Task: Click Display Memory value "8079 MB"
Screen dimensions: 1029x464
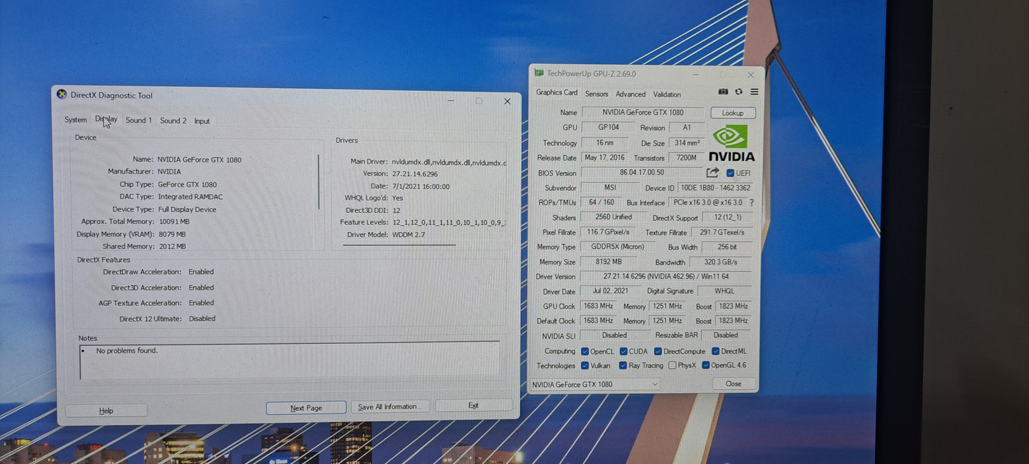Action: coord(172,234)
